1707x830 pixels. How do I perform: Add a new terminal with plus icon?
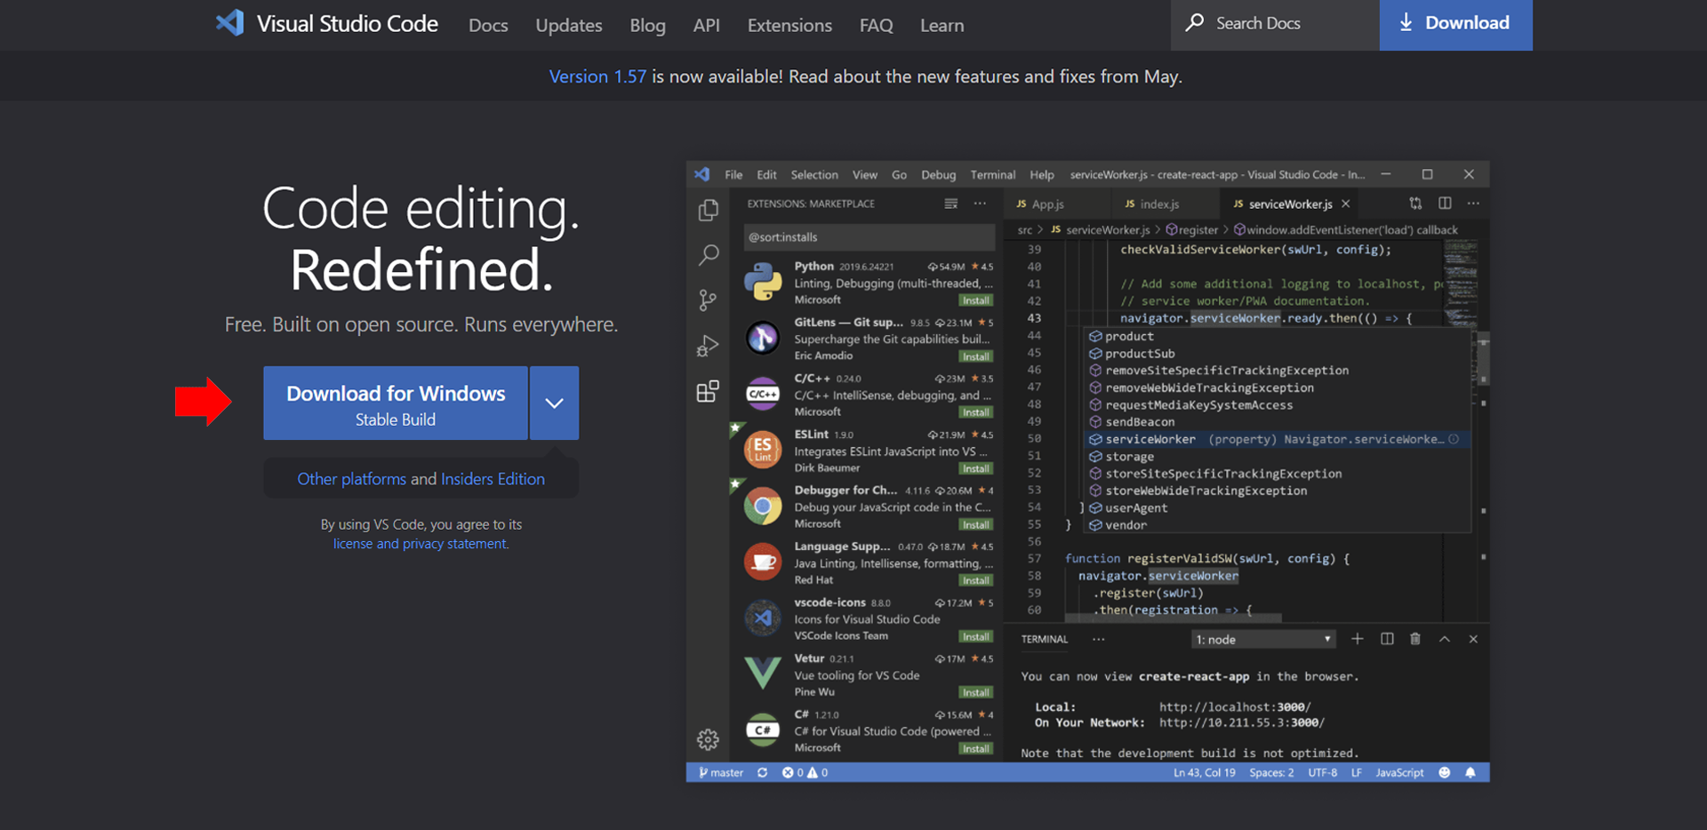tap(1358, 639)
